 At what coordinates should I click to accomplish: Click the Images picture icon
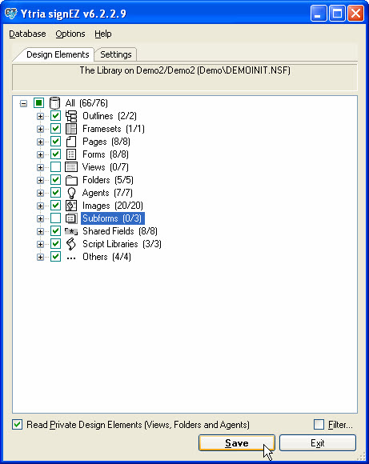click(71, 206)
